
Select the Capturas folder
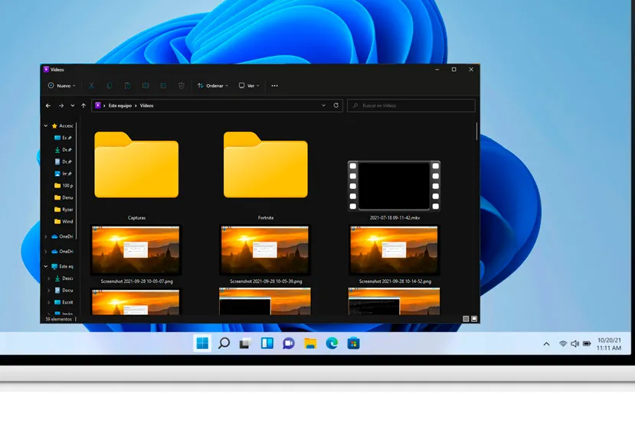pyautogui.click(x=136, y=175)
